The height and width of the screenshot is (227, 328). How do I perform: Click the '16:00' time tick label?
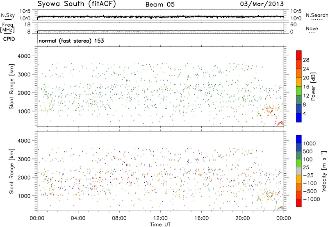click(201, 218)
